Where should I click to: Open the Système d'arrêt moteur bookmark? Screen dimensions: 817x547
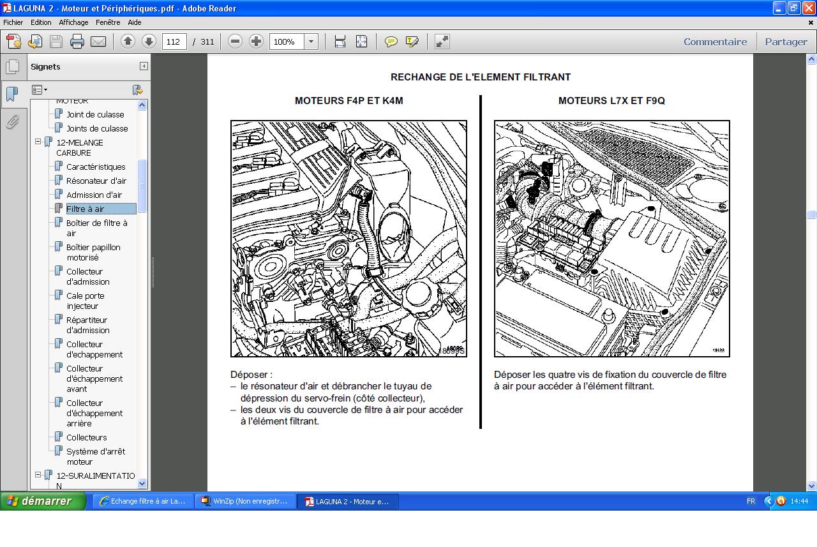coord(96,456)
